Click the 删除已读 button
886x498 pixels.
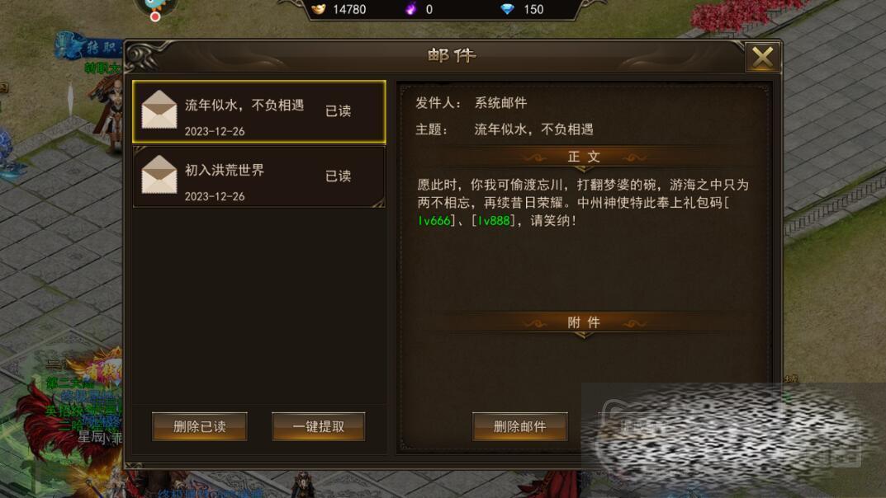point(200,426)
